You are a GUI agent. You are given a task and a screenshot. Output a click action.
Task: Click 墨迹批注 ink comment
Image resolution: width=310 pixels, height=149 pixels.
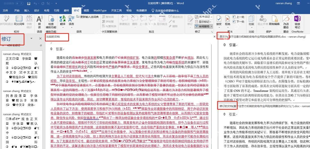(176, 17)
